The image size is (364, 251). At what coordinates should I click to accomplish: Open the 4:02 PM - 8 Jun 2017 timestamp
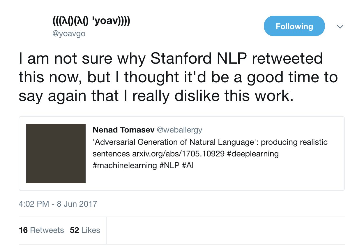[58, 203]
